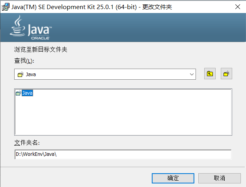The width and height of the screenshot is (246, 187).
Task: Select the Java folder name in list
Action: [27, 93]
